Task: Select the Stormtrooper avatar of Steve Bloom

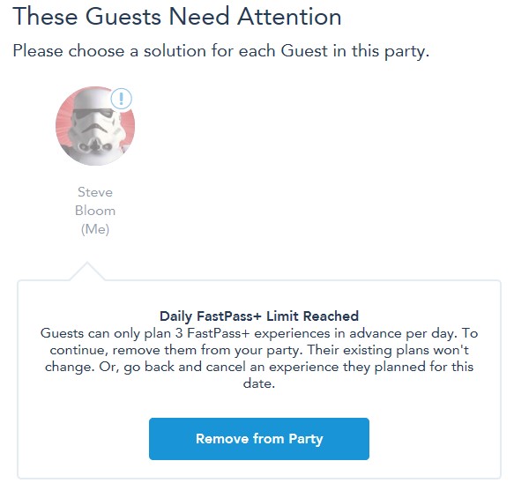Action: (95, 126)
